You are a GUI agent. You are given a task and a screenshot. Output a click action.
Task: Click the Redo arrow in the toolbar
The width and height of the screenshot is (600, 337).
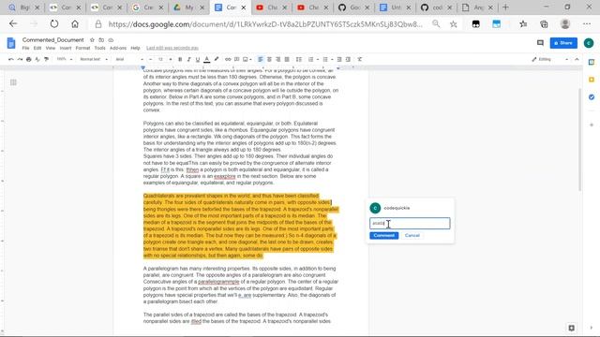point(20,59)
